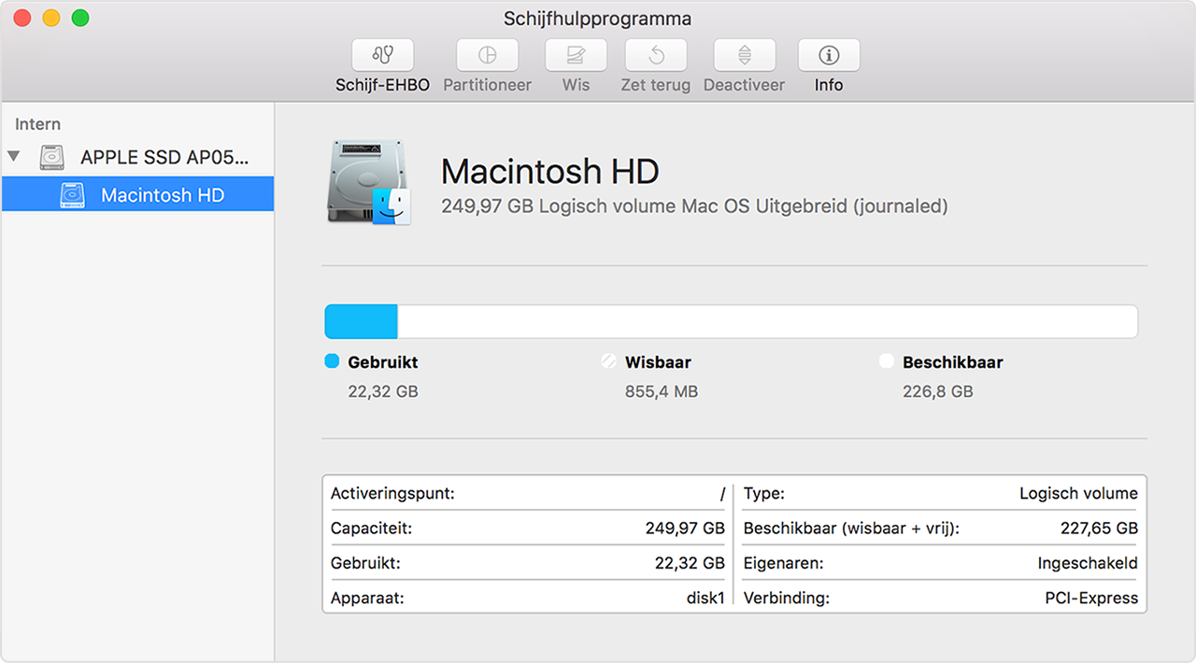This screenshot has width=1196, height=663.
Task: Click the 'Wisbaar' legend label
Action: (658, 362)
